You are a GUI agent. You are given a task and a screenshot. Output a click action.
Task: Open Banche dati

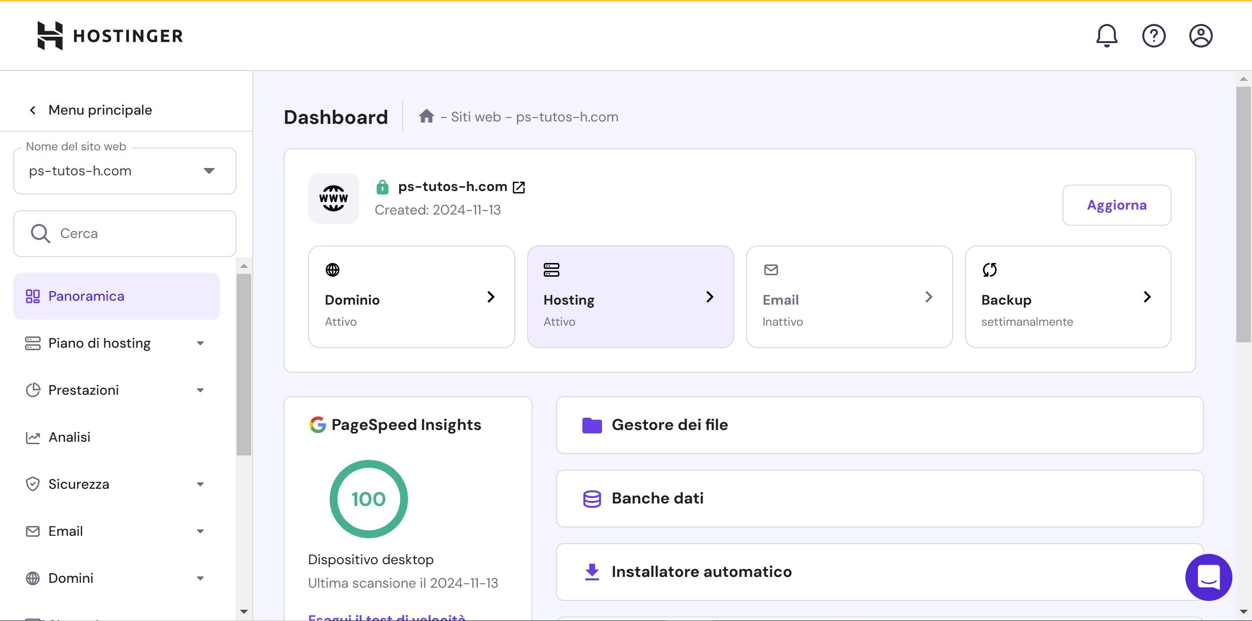tap(880, 499)
